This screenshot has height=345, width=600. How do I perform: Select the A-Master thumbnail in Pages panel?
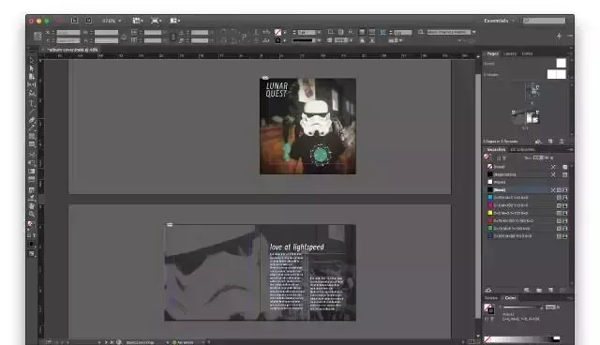tap(556, 74)
